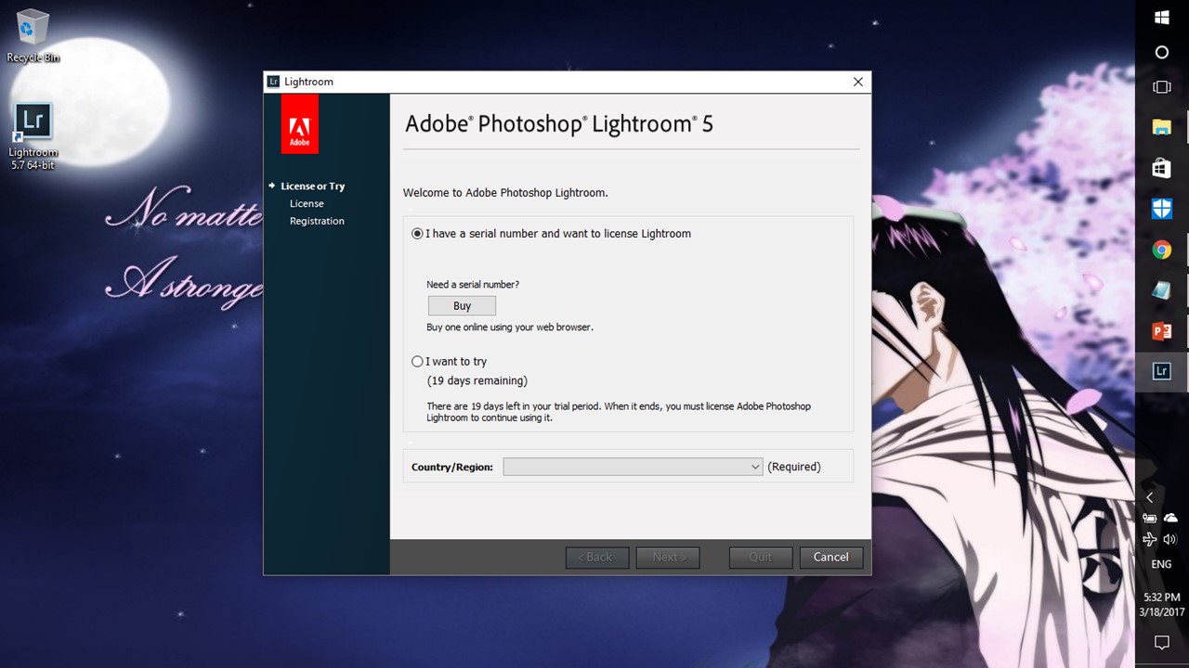Click the Buy button

tap(462, 306)
